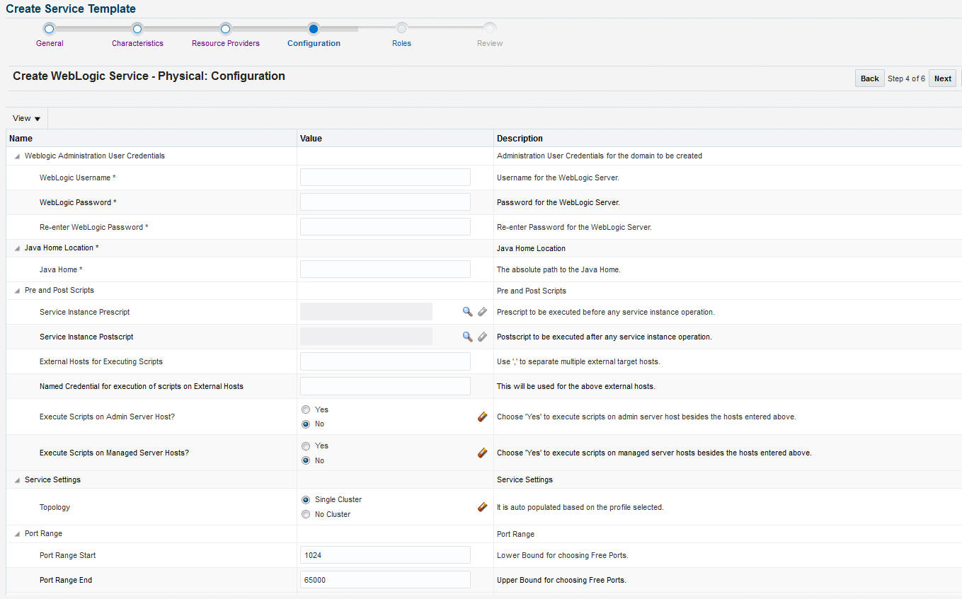This screenshot has width=962, height=599.
Task: Click the Back button
Action: [x=870, y=78]
